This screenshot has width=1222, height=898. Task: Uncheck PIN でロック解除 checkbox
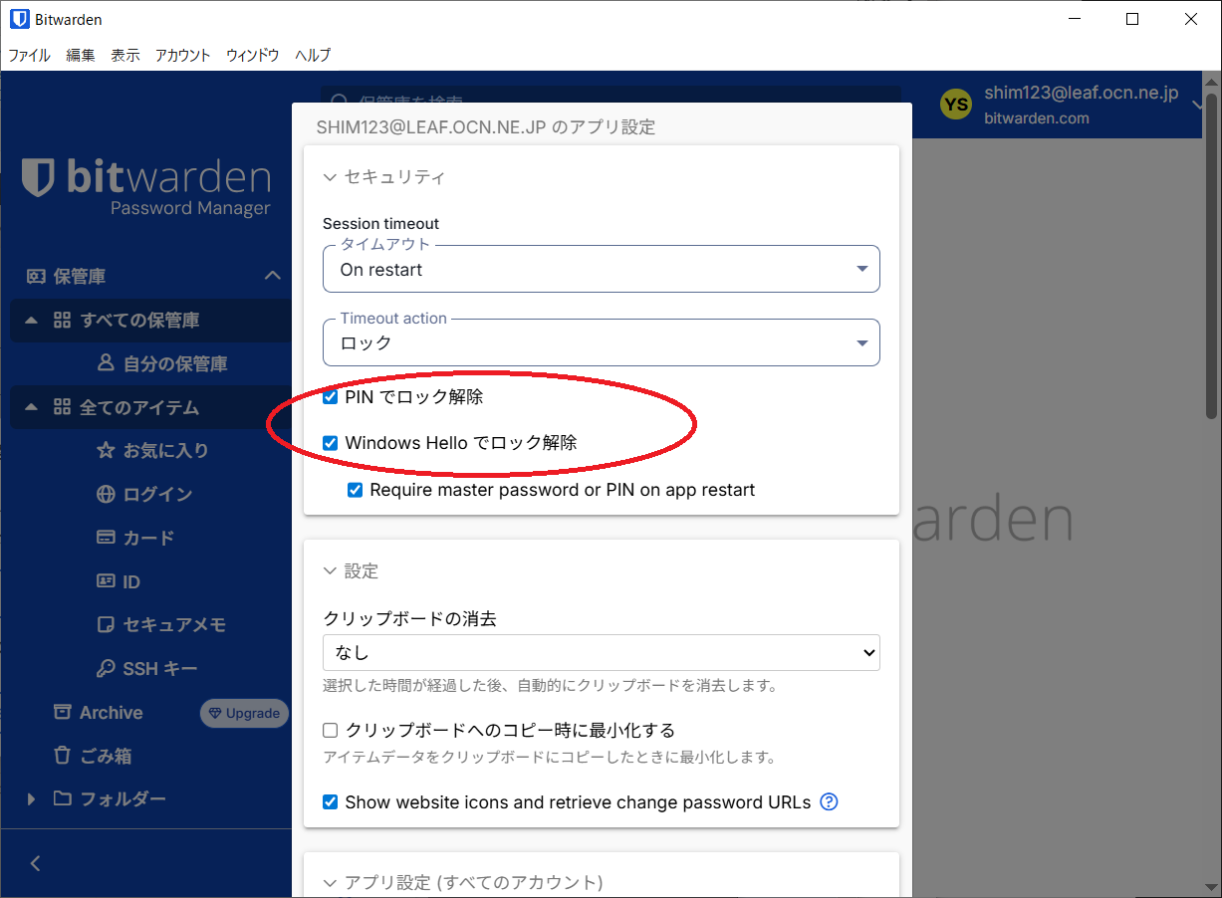(331, 397)
